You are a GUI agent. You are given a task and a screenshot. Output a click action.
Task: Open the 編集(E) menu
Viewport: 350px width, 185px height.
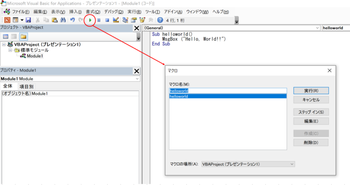coord(40,12)
